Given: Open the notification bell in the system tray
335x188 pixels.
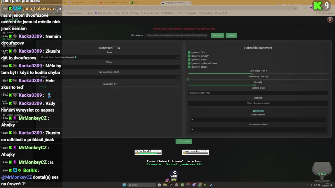Looking at the screenshot, I should click(331, 185).
